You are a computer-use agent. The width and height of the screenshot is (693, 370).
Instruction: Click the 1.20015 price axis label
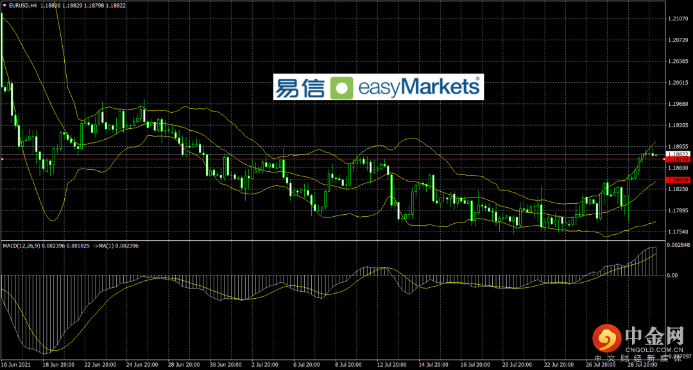point(678,83)
